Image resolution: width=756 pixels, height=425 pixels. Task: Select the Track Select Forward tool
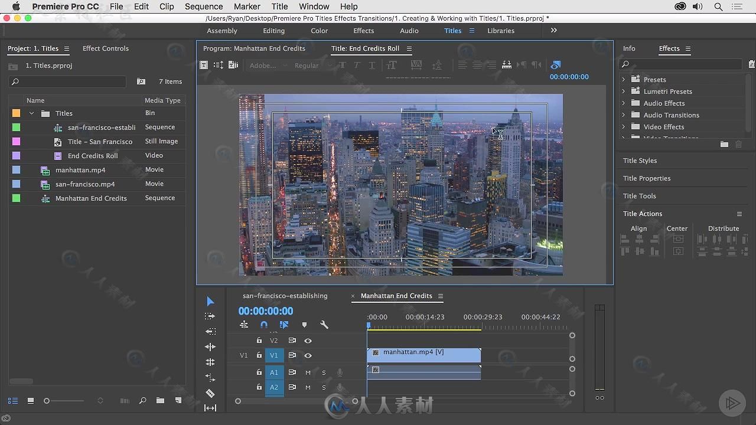210,316
